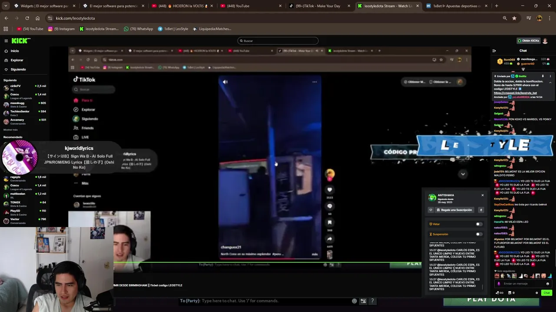Open the chat gift shop icon
Image resolution: width=556 pixels, height=312 pixels.
click(510, 293)
